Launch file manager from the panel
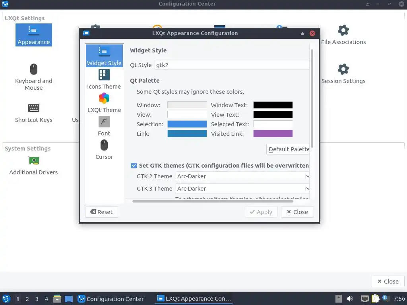The width and height of the screenshot is (407, 305). [57, 299]
